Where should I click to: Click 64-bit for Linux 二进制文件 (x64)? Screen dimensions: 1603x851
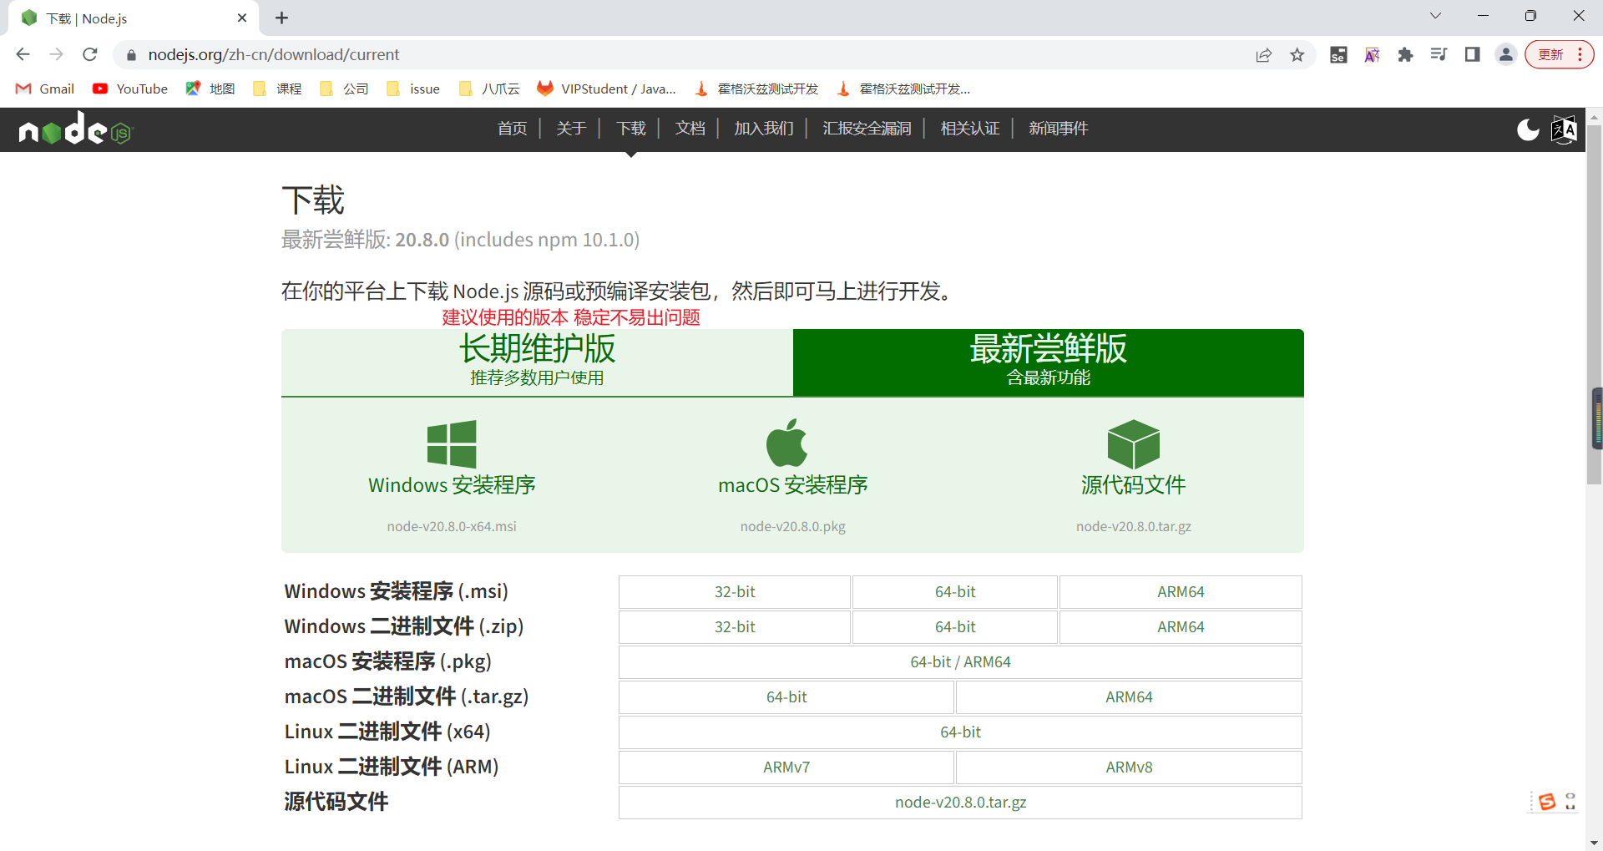coord(960,732)
